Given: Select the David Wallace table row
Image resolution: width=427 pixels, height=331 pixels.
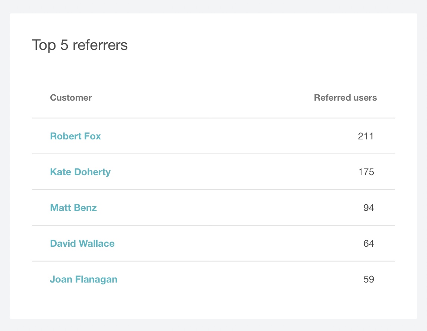Looking at the screenshot, I should [224, 244].
